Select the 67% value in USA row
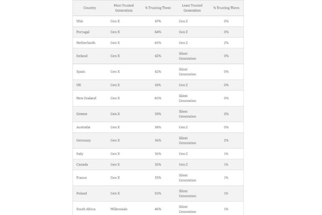 pos(158,21)
